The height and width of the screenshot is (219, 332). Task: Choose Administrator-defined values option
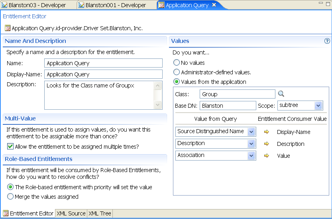click(x=177, y=72)
